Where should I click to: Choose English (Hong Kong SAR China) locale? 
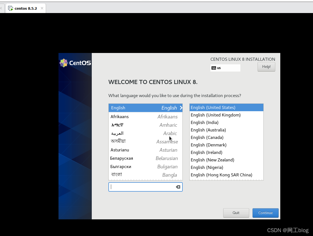click(227, 175)
